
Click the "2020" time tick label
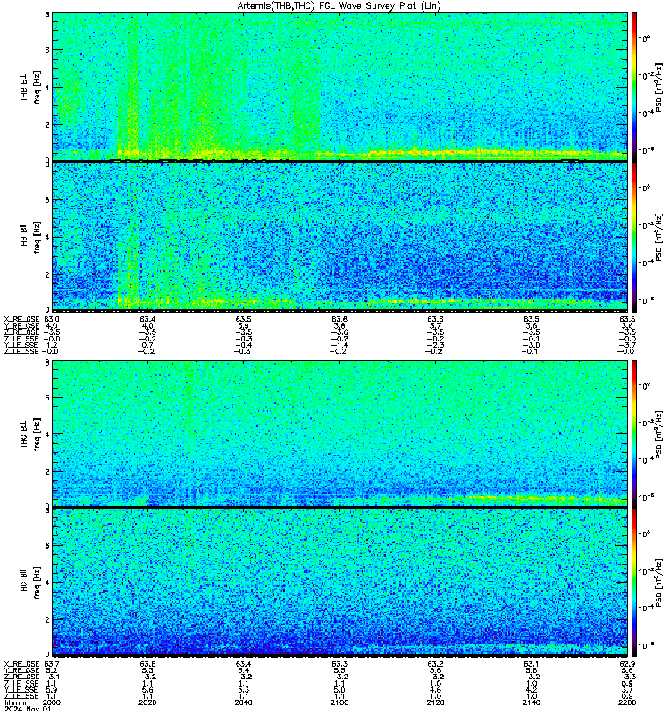pos(147,702)
